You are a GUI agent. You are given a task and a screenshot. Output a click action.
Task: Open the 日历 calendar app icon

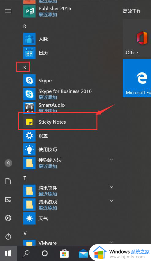point(29,53)
